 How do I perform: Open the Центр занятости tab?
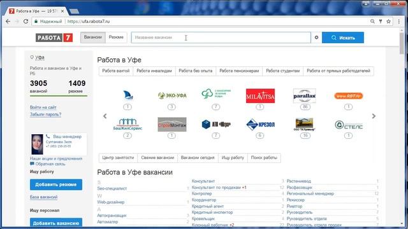(118, 158)
